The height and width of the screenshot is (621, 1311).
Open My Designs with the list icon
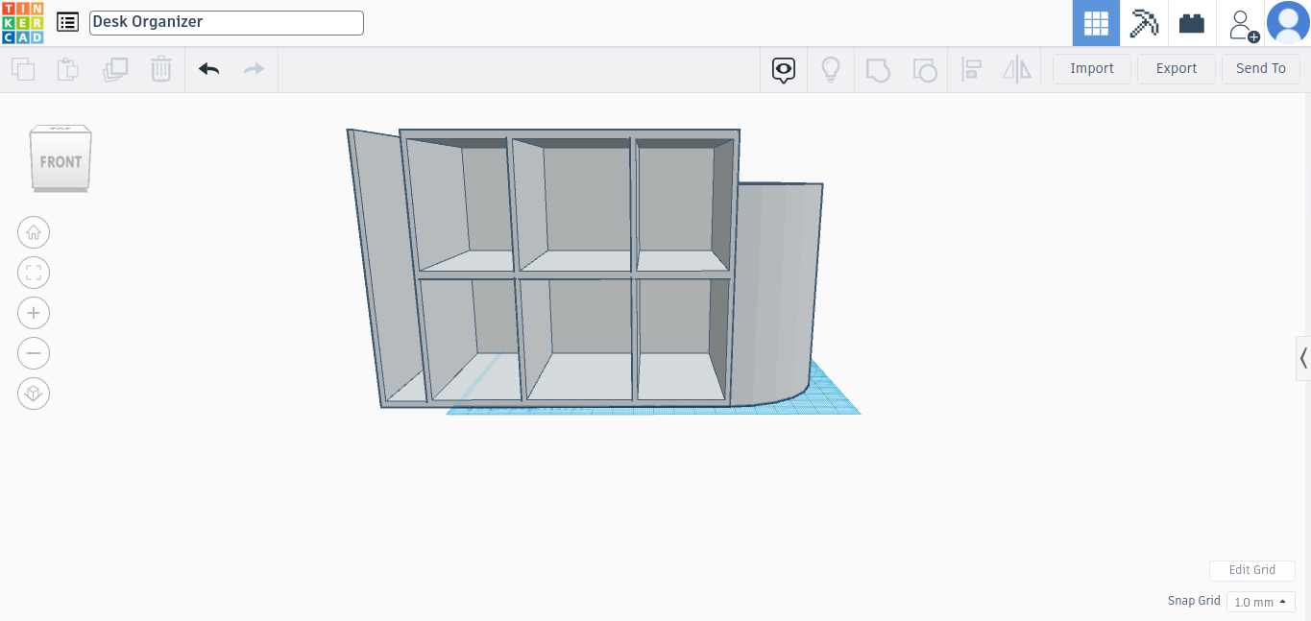[67, 21]
